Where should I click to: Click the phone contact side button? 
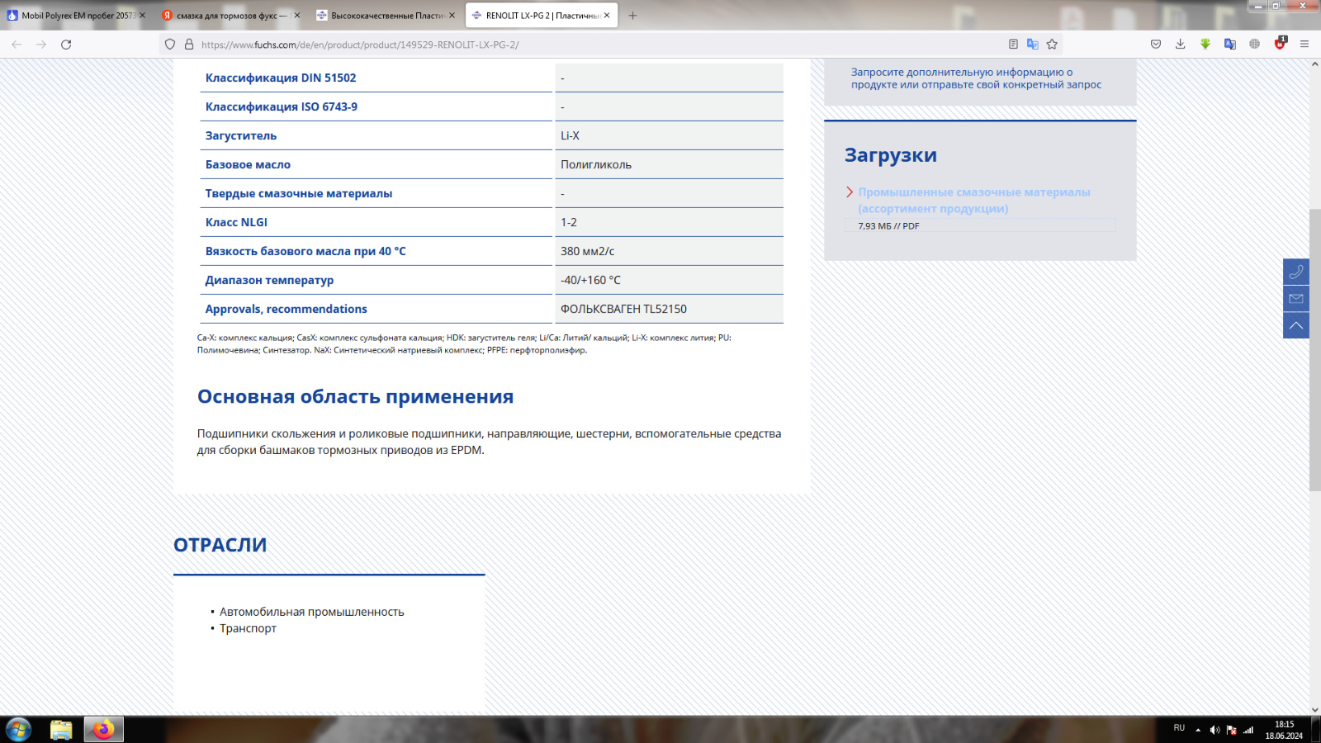1296,272
